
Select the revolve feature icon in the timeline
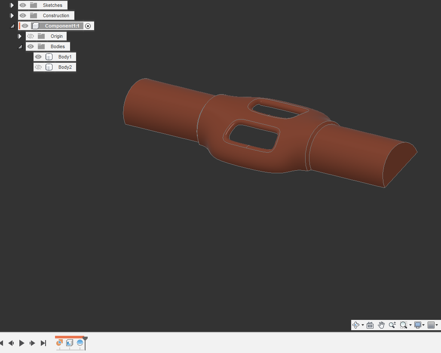[80, 343]
